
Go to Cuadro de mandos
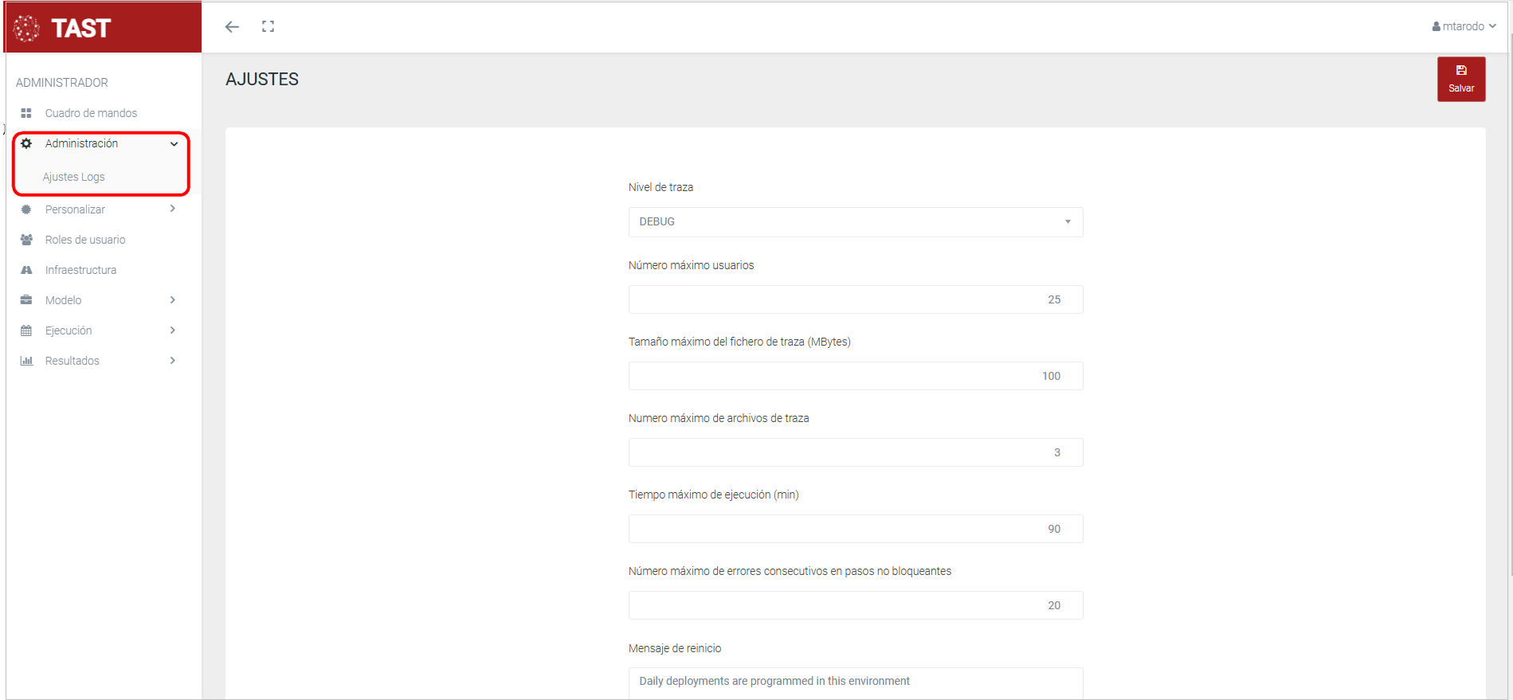click(91, 113)
